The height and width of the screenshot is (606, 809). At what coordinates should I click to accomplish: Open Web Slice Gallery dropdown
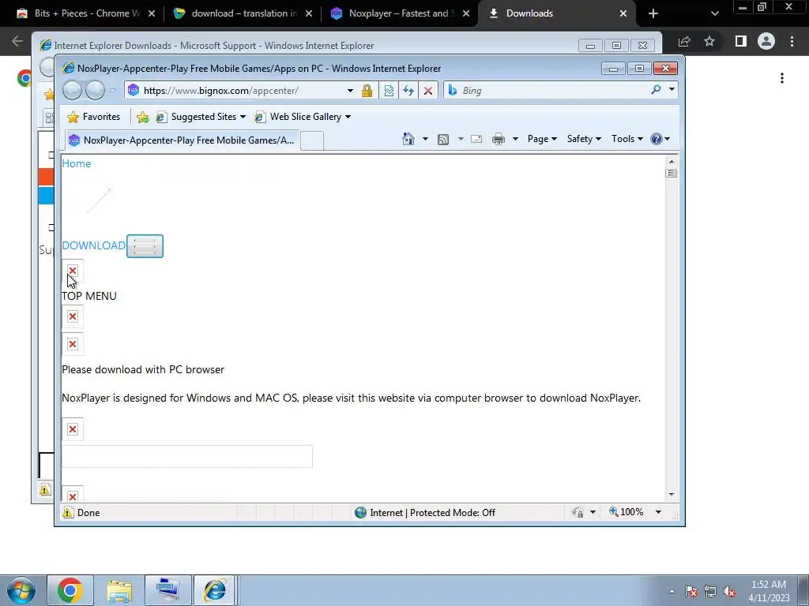pyautogui.click(x=303, y=117)
